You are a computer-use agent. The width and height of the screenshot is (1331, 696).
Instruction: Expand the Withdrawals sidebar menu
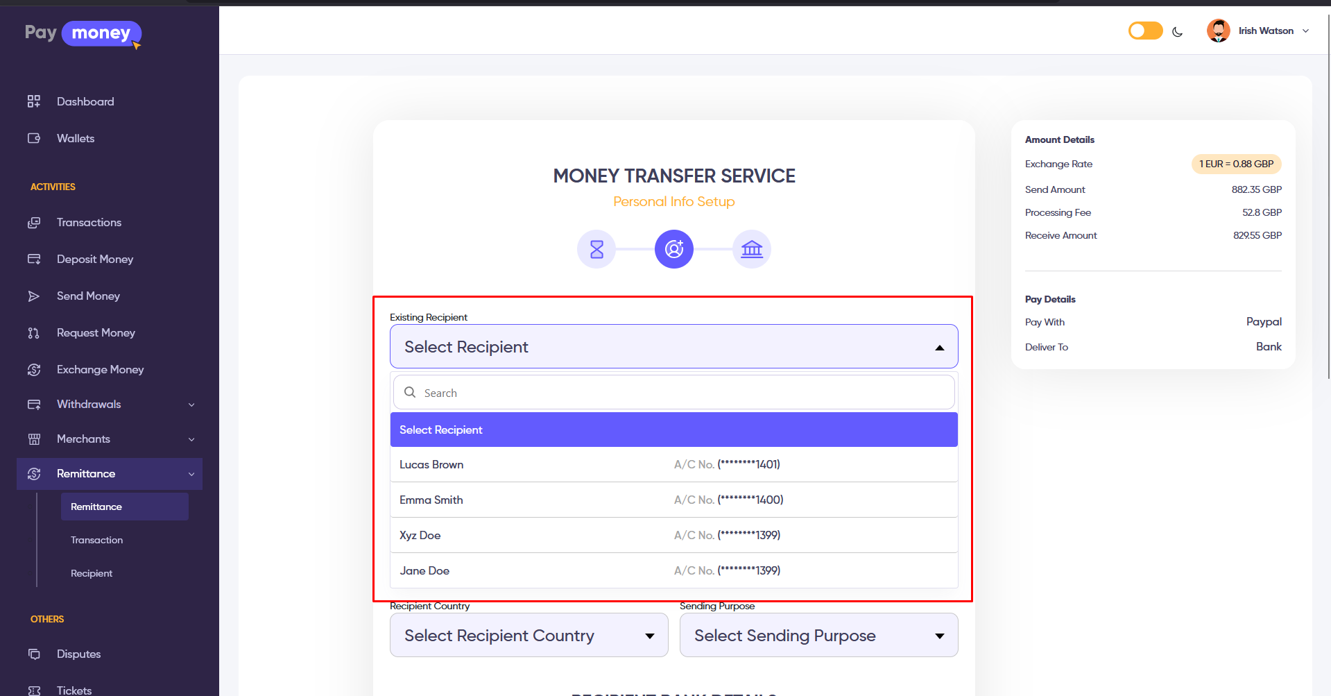tap(111, 405)
